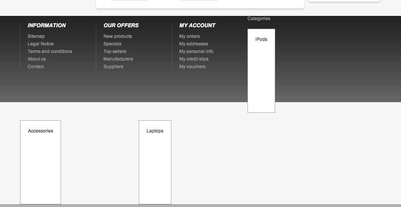Open the Legal Notice page
Image resolution: width=401 pixels, height=207 pixels.
[41, 44]
